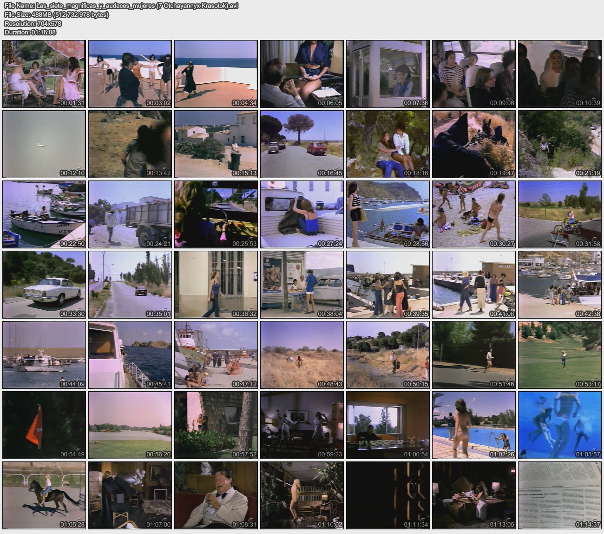Open the phone booth thumbnail at 00:07:36
This screenshot has height=534, width=604.
tap(388, 74)
